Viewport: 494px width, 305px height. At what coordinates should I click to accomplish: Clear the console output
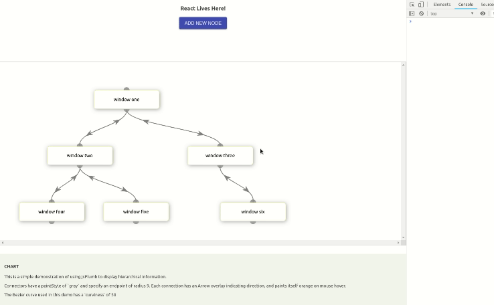[x=421, y=13]
